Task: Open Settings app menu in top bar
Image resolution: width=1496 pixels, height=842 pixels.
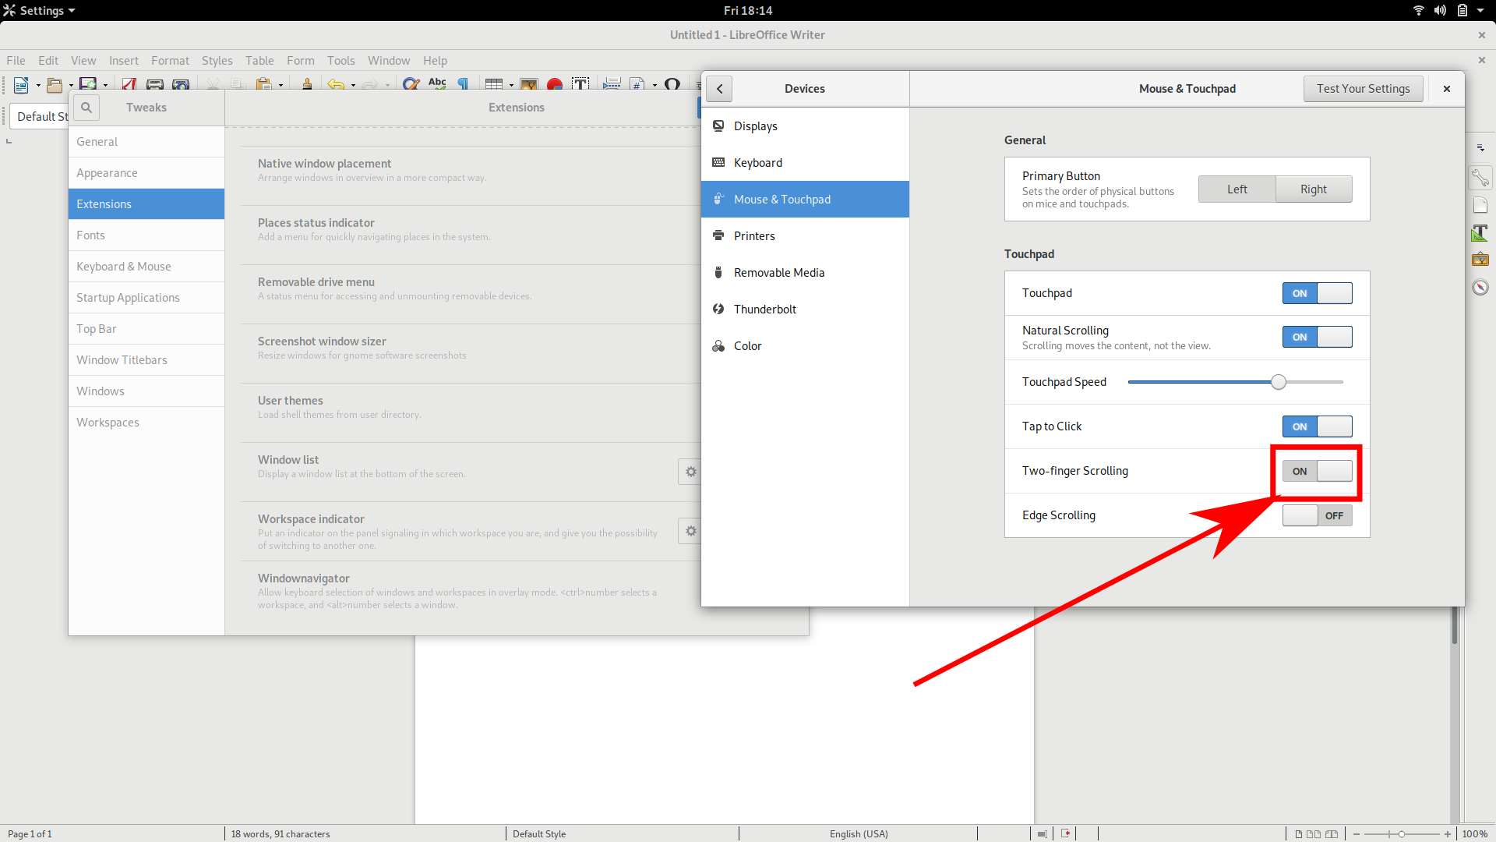Action: click(40, 10)
